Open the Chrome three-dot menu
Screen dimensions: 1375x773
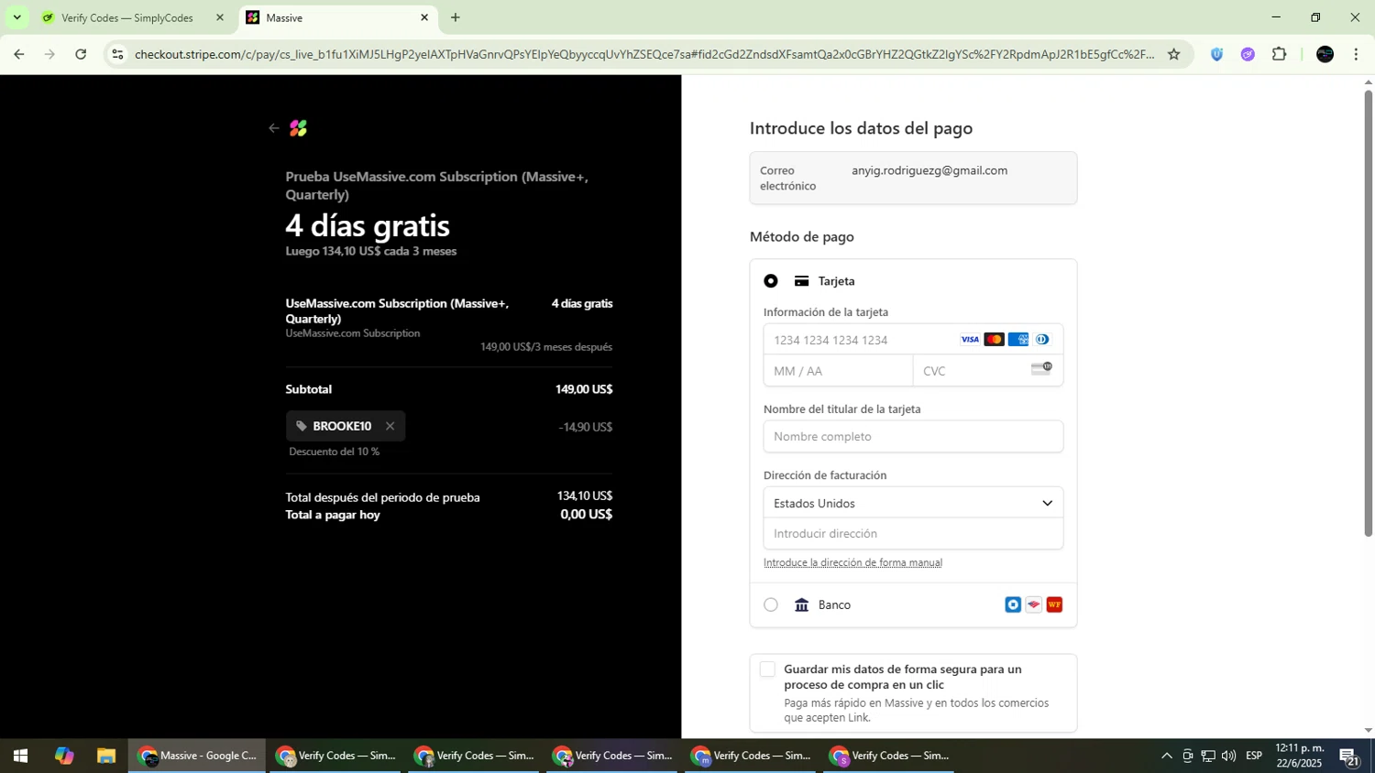click(x=1356, y=55)
